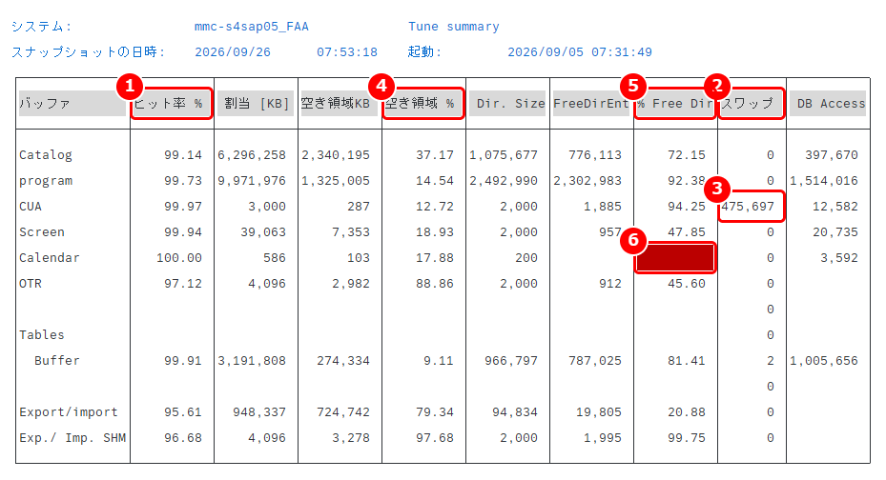Screen dimensions: 886x480
Task: Select the snapshot time 07:53:18
Action: coord(347,51)
